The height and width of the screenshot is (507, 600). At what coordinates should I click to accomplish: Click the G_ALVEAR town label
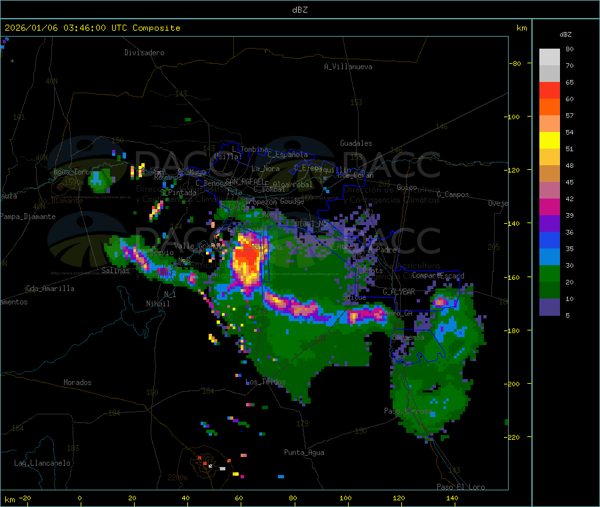399,292
